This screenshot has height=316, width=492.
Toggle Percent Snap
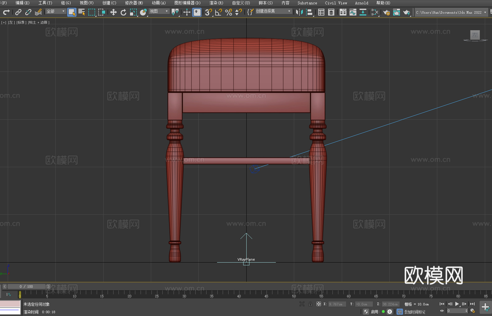click(229, 12)
